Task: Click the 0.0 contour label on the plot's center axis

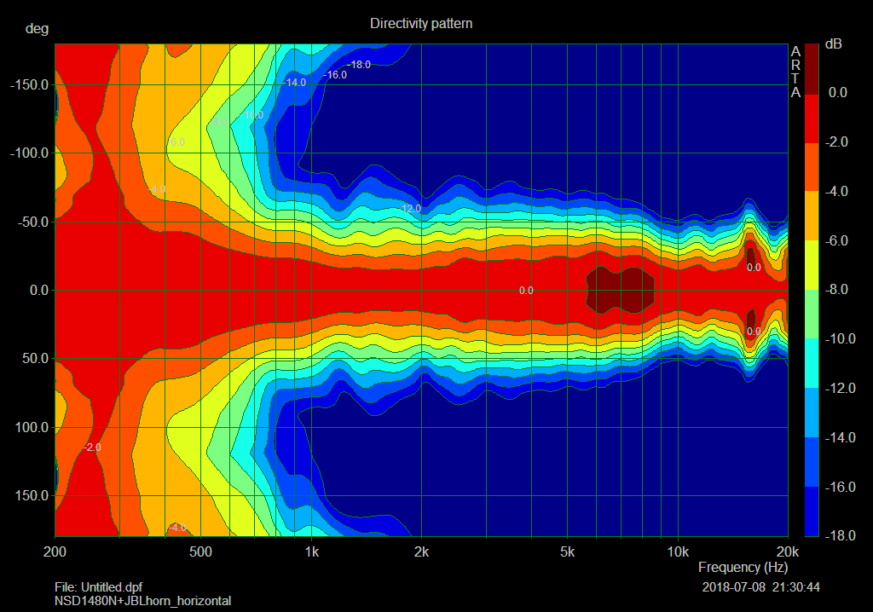Action: point(526,290)
